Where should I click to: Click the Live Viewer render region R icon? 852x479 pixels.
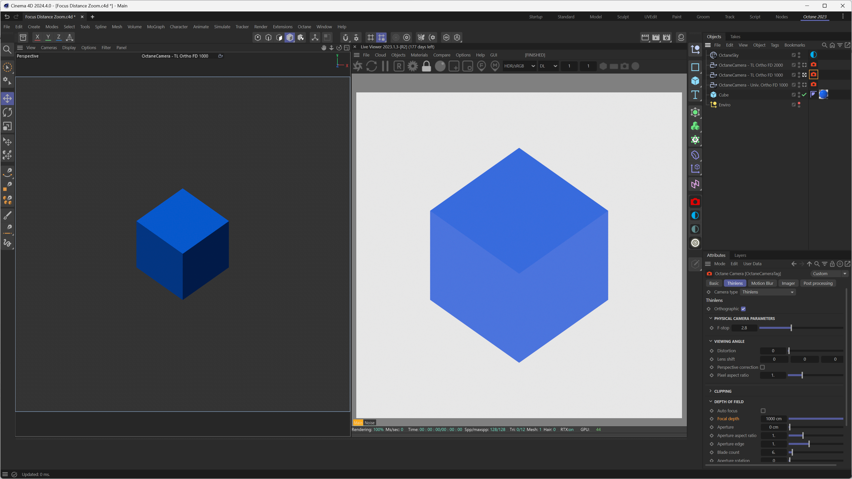(x=399, y=66)
